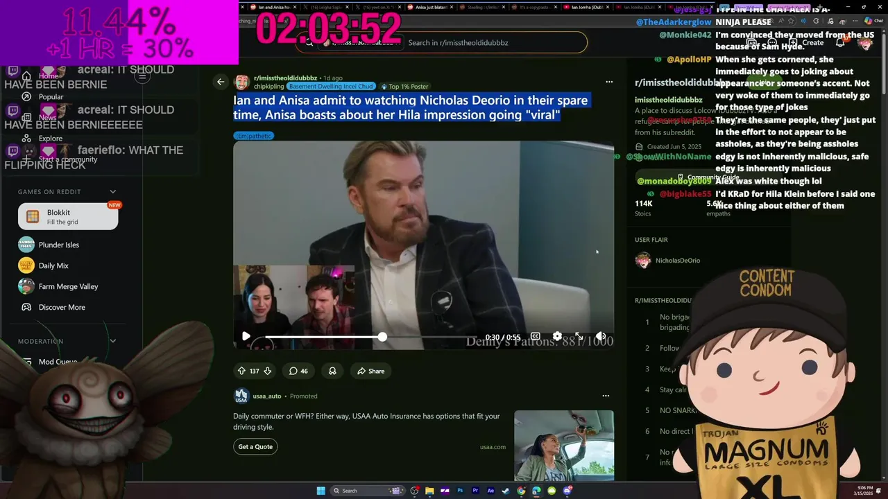888x499 pixels.
Task: Click the Windows taskbar Search box
Action: tap(368, 491)
